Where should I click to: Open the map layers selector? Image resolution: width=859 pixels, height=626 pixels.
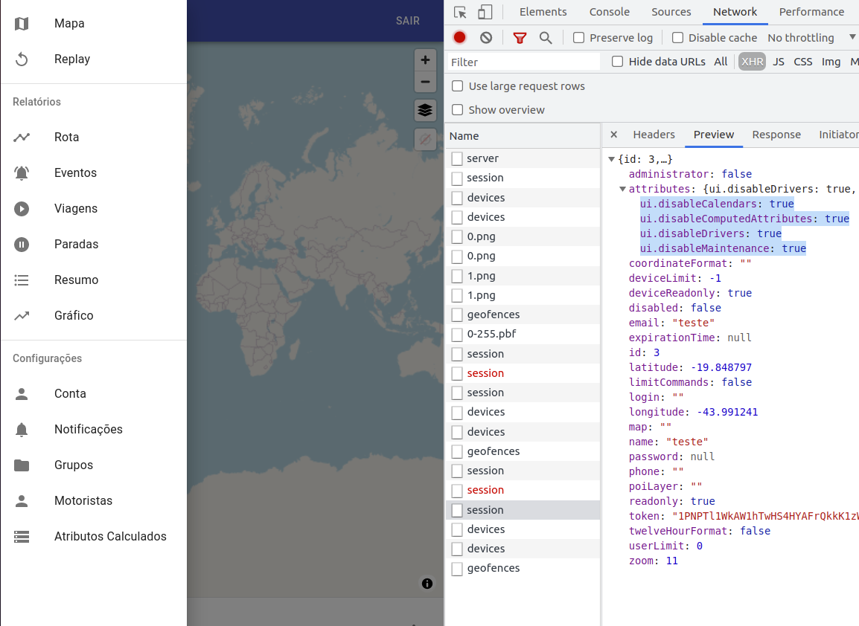pos(425,110)
